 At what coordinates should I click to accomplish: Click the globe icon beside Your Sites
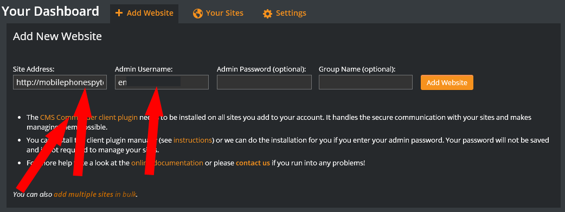click(197, 14)
